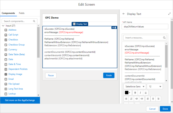Image resolution: width=173 pixels, height=113 pixels.
Task: Click the move handle icon on the Display Text component
Action: pyautogui.click(x=113, y=27)
